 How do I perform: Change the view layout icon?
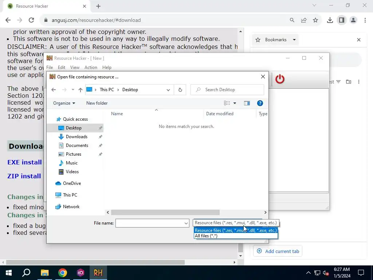pyautogui.click(x=227, y=103)
